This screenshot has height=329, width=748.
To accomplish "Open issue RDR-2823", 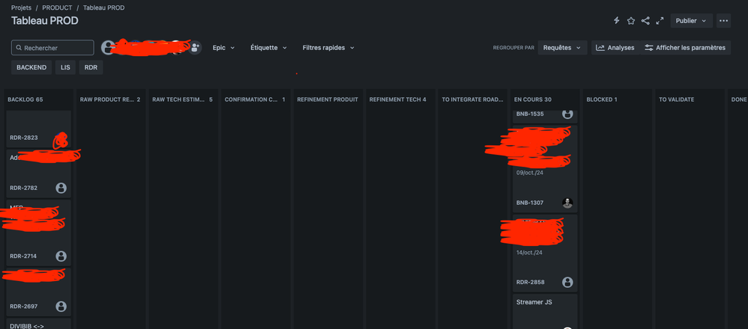I will [x=24, y=138].
